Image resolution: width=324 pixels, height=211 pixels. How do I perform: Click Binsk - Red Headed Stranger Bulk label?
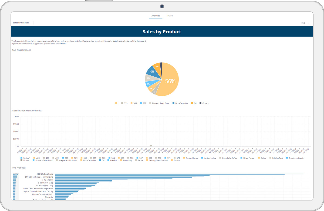pyautogui.click(x=38, y=188)
